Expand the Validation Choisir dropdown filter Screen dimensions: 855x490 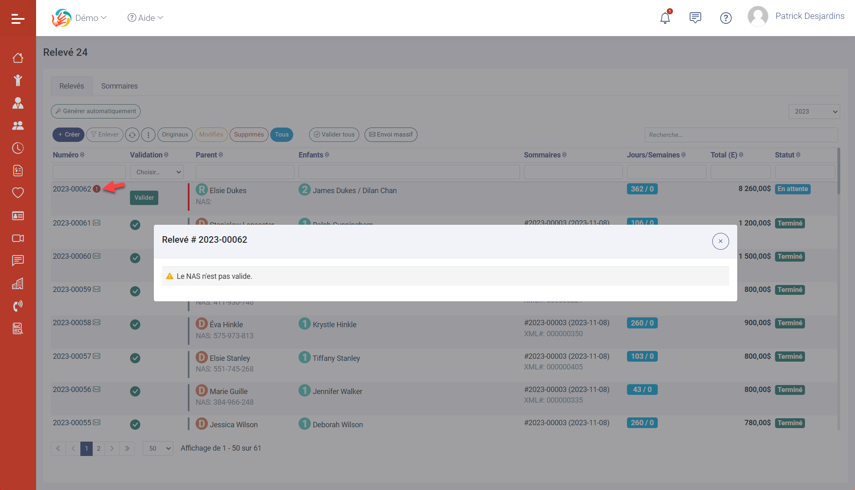[x=157, y=172]
